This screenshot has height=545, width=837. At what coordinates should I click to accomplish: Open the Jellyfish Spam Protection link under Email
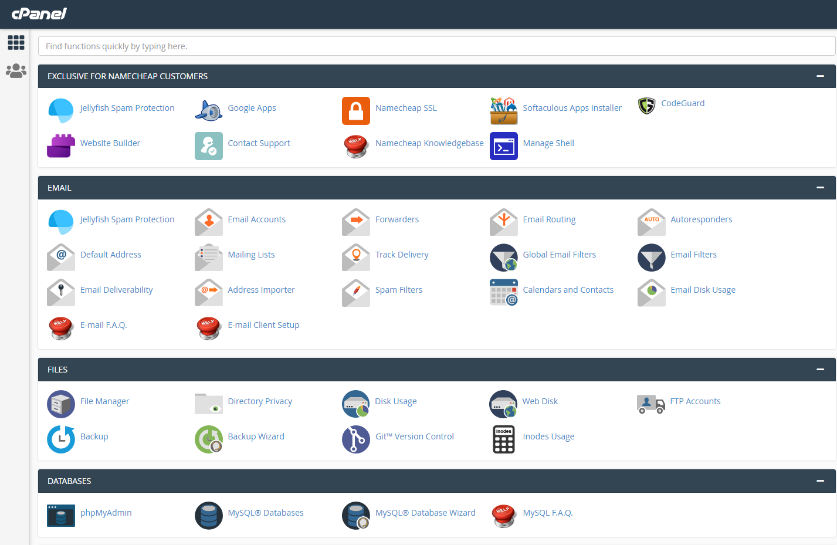(127, 219)
